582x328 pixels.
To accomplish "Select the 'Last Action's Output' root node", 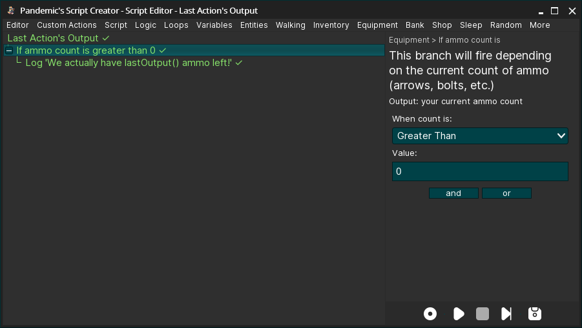I will pyautogui.click(x=53, y=38).
